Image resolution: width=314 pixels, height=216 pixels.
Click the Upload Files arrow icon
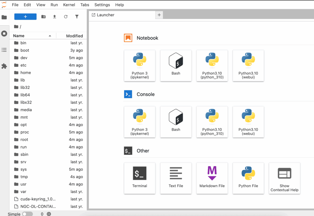click(55, 17)
